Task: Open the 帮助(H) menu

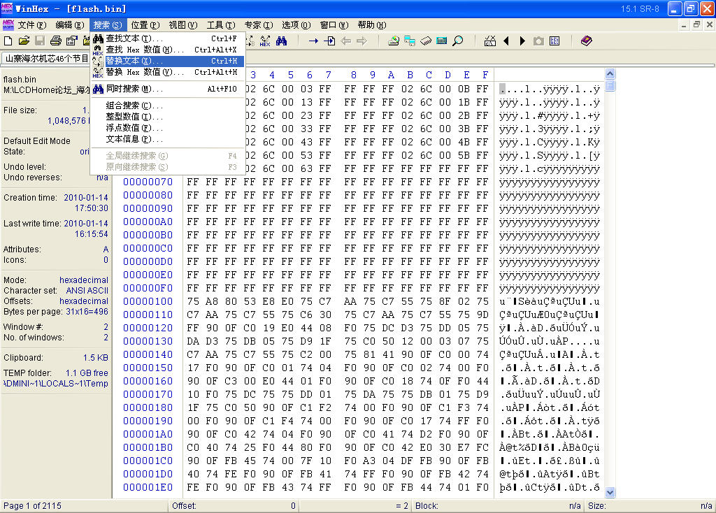Action: click(372, 25)
